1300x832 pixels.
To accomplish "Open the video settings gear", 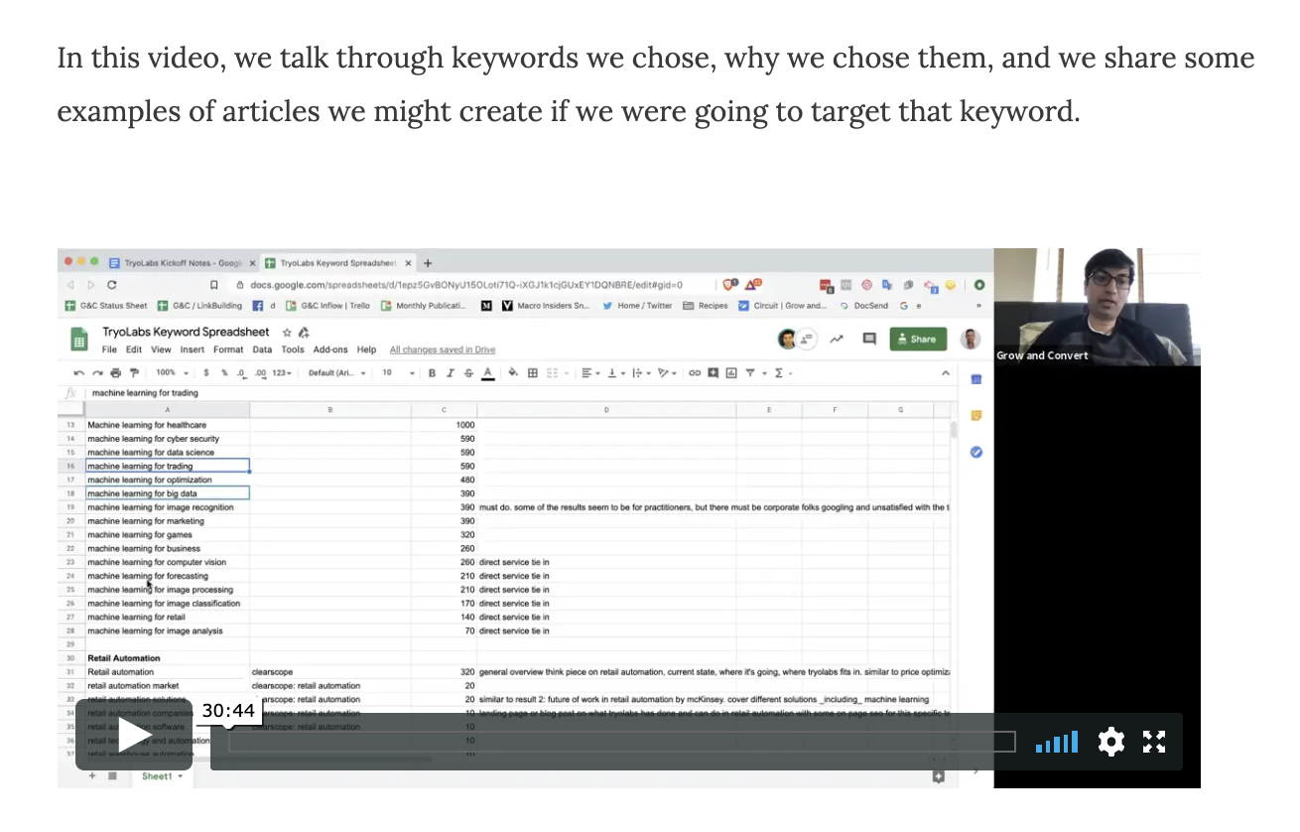I will (1110, 742).
